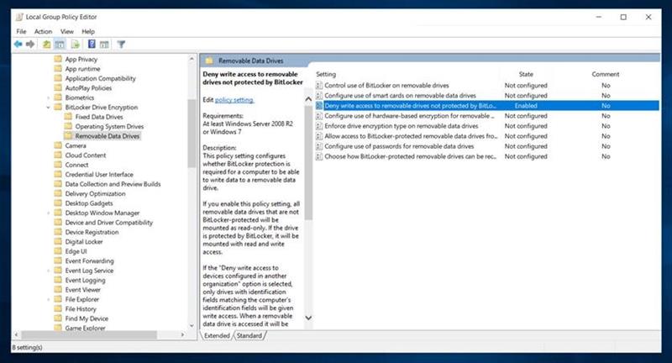Sort by the Comment column header
Image resolution: width=672 pixels, height=363 pixels.
605,74
